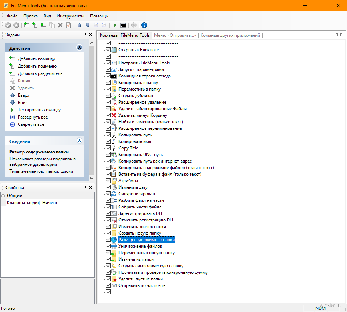The height and width of the screenshot is (312, 347).
Task: Click the Copy toolbar icon
Action: click(52, 25)
